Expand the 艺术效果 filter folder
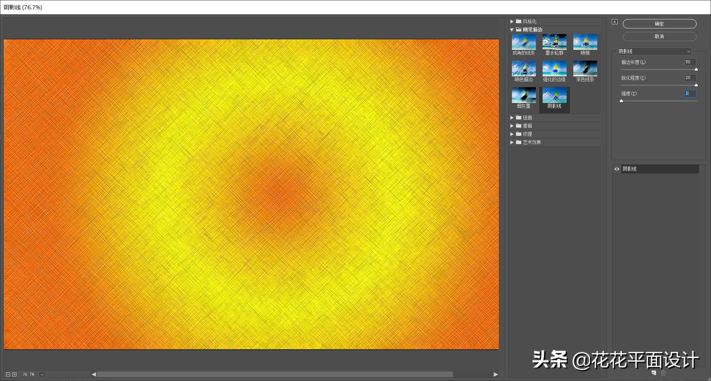The image size is (711, 381). [x=512, y=142]
